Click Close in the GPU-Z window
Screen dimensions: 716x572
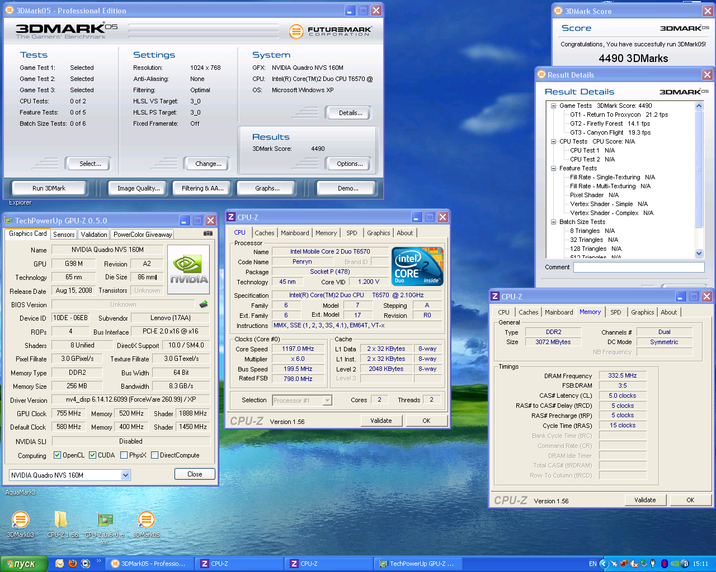point(195,474)
